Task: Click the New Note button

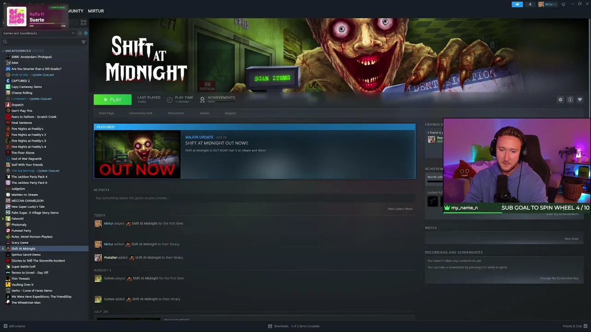Action: click(x=571, y=239)
